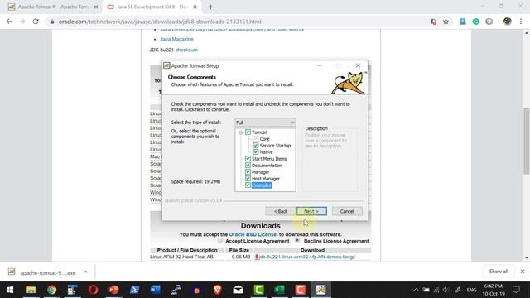Open the Mail app from the taskbar
This screenshot has width=530, height=298.
(238, 290)
